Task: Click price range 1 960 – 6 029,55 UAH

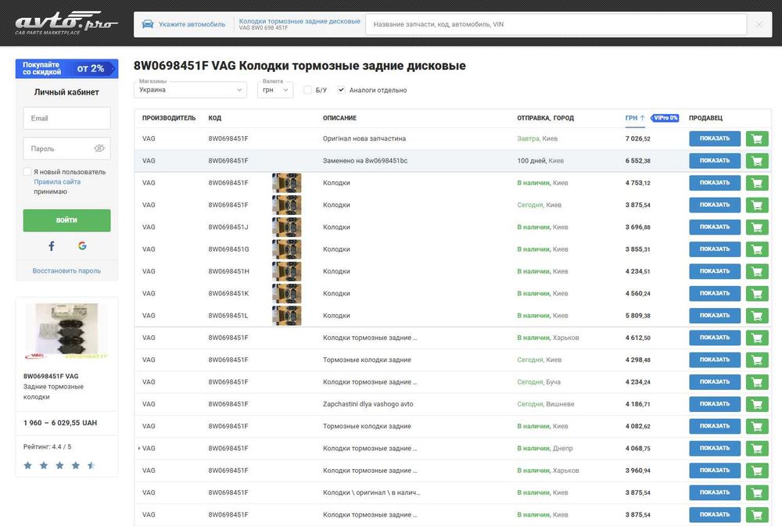Action: point(60,423)
